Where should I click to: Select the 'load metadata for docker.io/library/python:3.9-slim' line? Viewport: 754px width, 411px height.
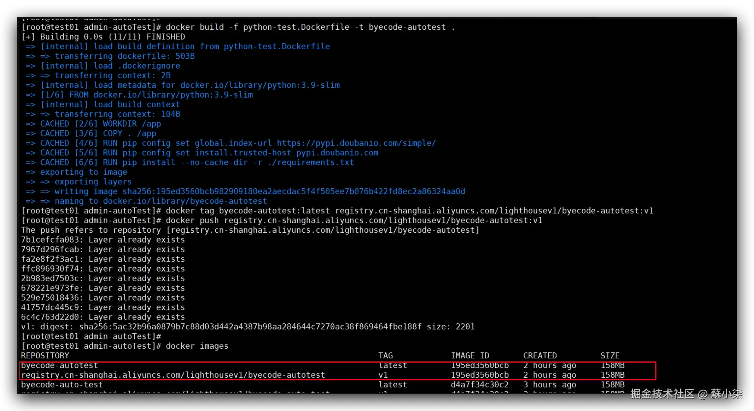pyautogui.click(x=182, y=85)
